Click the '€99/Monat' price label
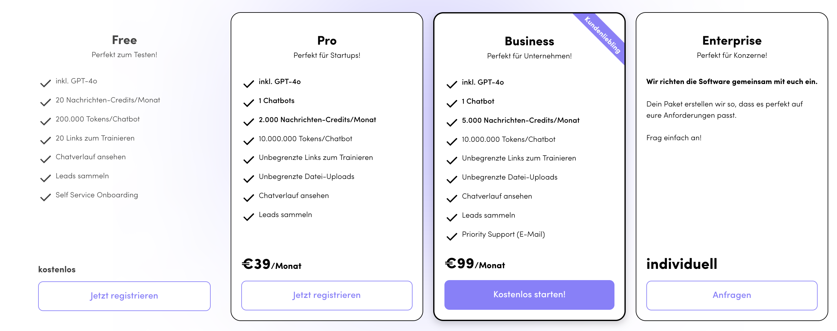837x331 pixels. pos(475,264)
